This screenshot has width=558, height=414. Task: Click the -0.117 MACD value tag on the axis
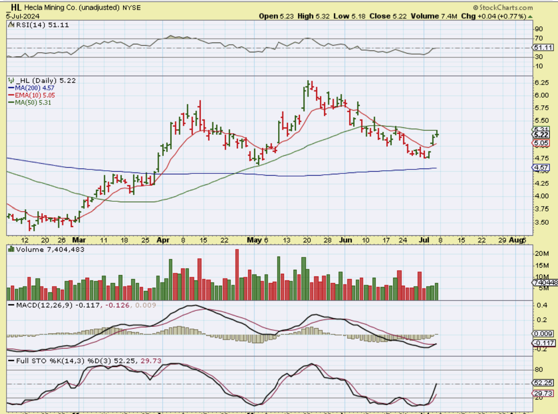pos(542,343)
